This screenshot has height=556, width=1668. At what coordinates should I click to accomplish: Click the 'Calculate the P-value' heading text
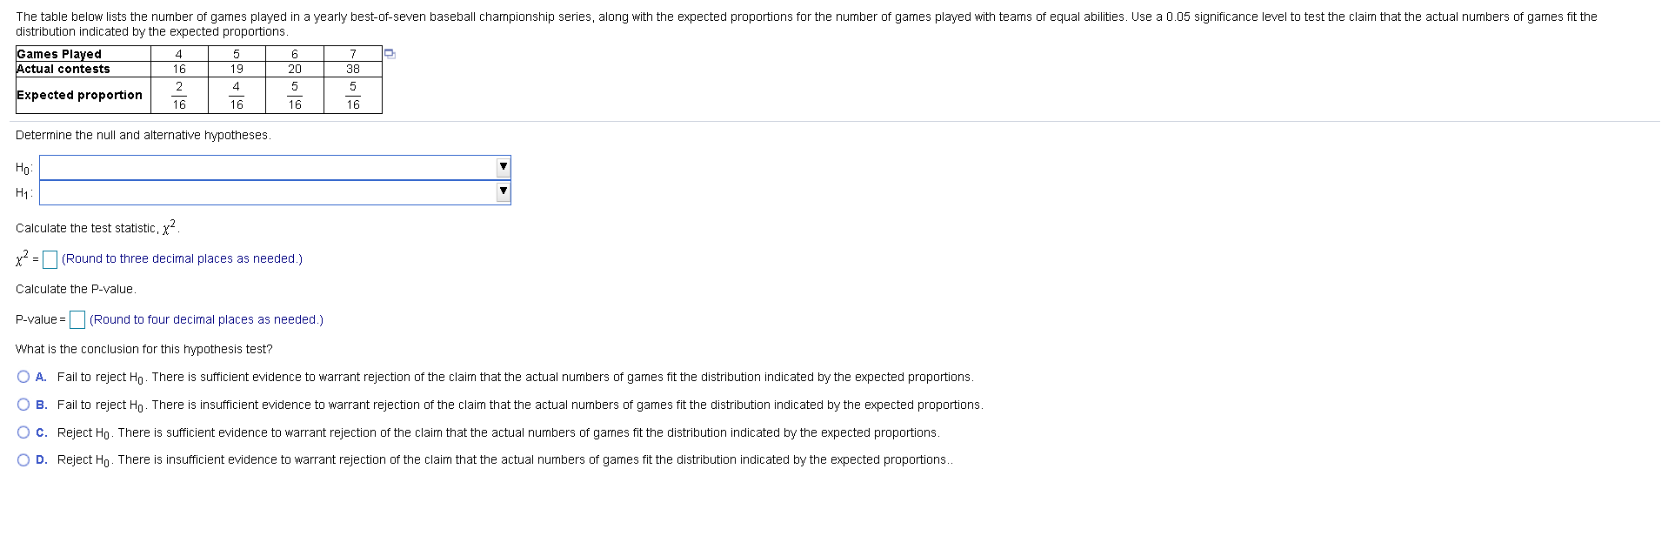point(76,289)
